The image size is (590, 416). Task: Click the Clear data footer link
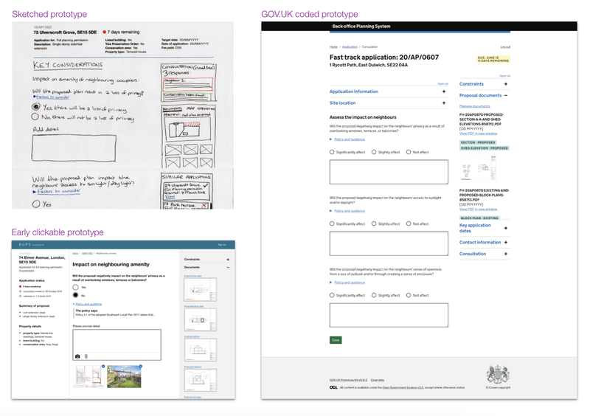(x=378, y=380)
